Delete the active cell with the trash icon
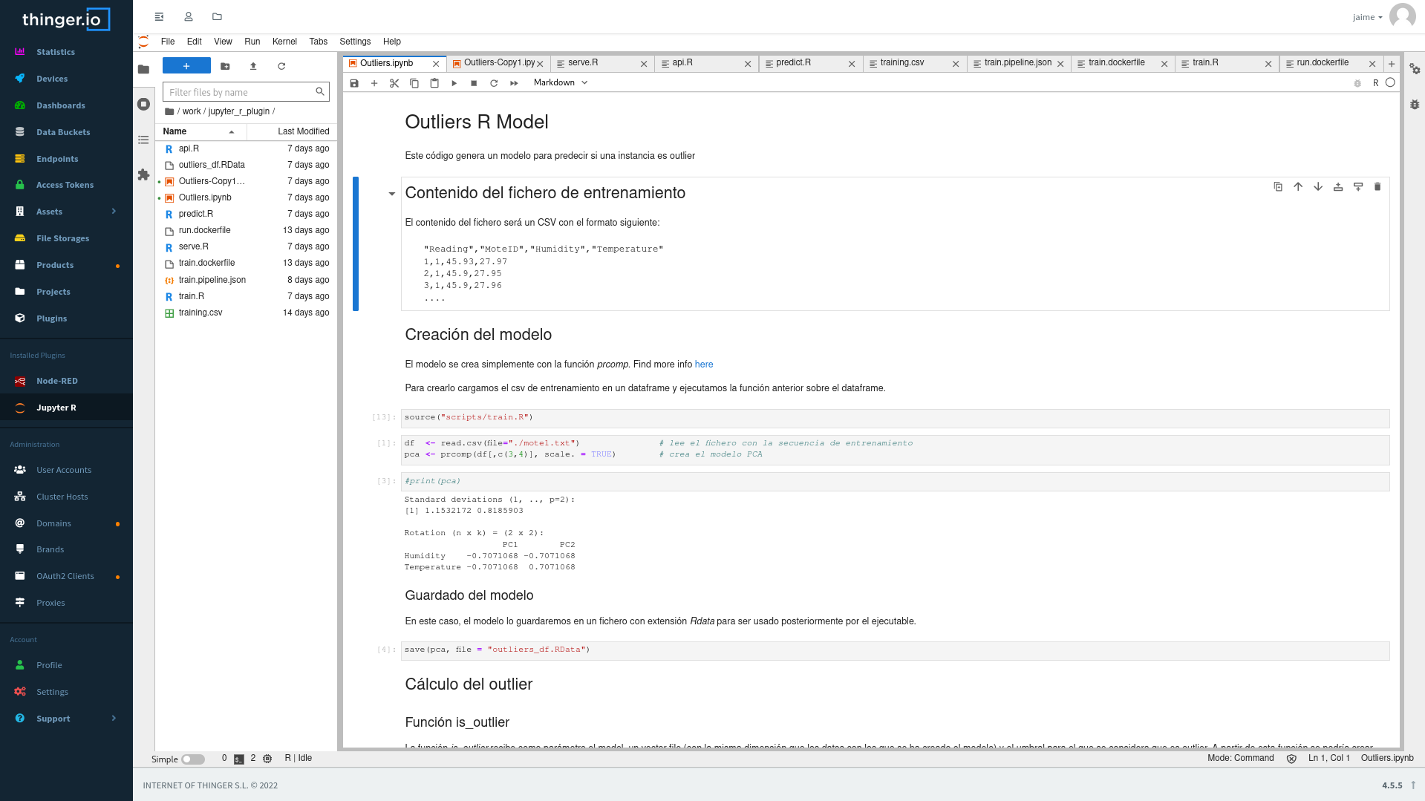The width and height of the screenshot is (1425, 801). pyautogui.click(x=1377, y=187)
